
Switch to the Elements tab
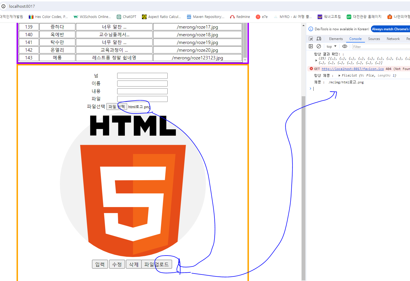click(x=336, y=39)
